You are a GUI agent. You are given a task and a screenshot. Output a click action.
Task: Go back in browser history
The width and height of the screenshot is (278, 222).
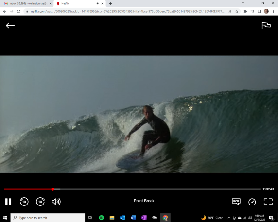[5, 11]
